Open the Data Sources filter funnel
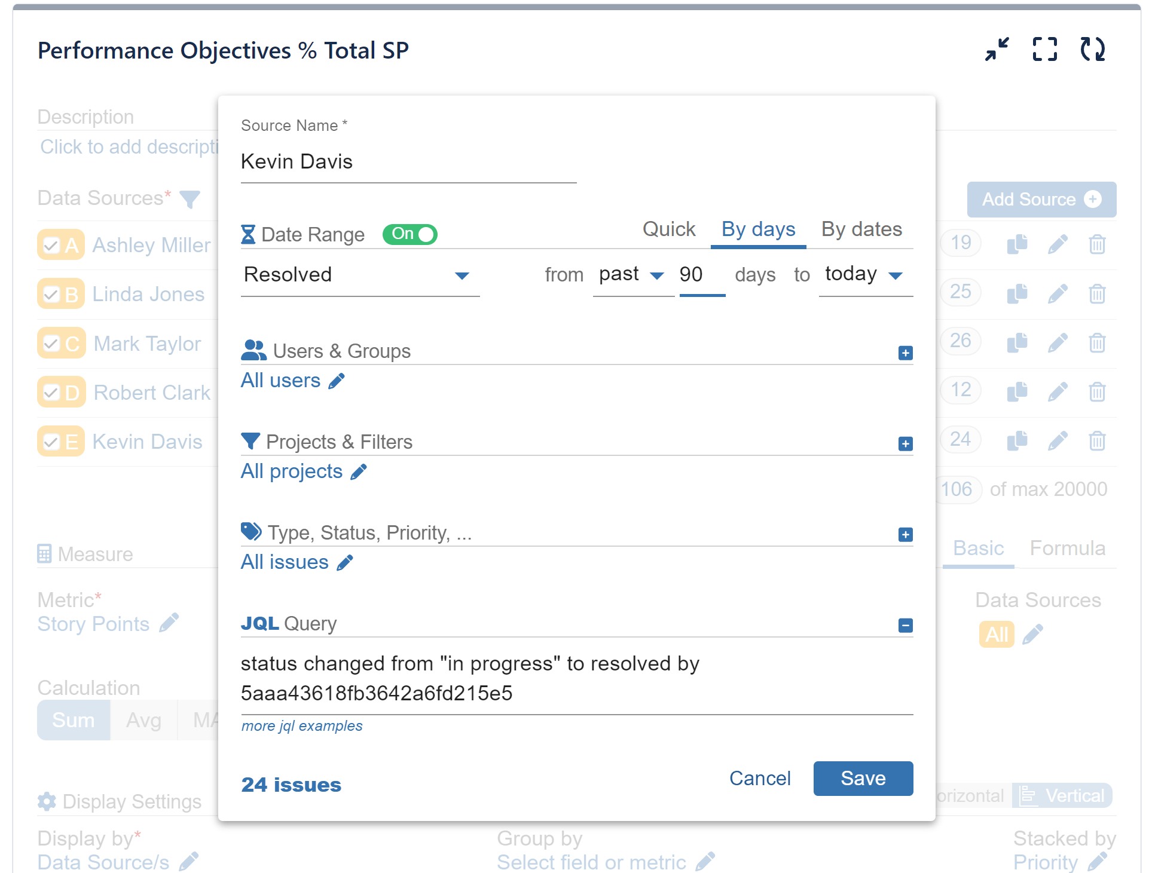 click(190, 200)
